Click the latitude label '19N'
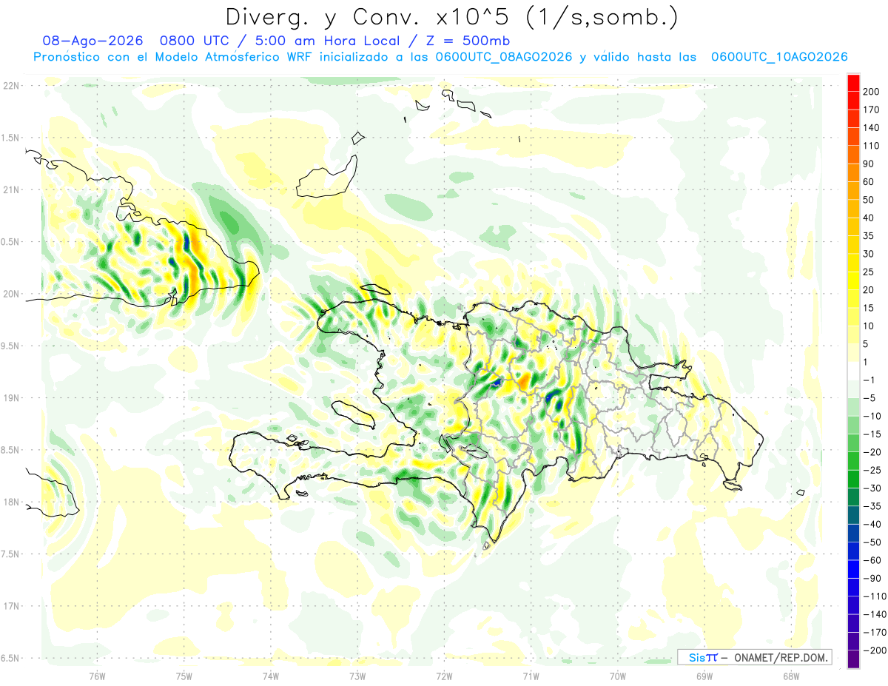Viewport: 888px width, 686px height. point(11,398)
